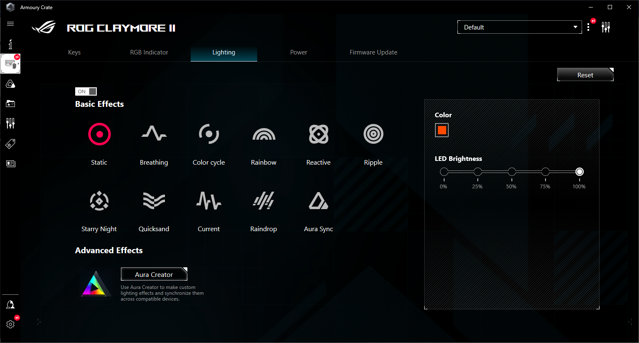
Task: Select the Raindrop lighting effect
Action: pyautogui.click(x=264, y=201)
